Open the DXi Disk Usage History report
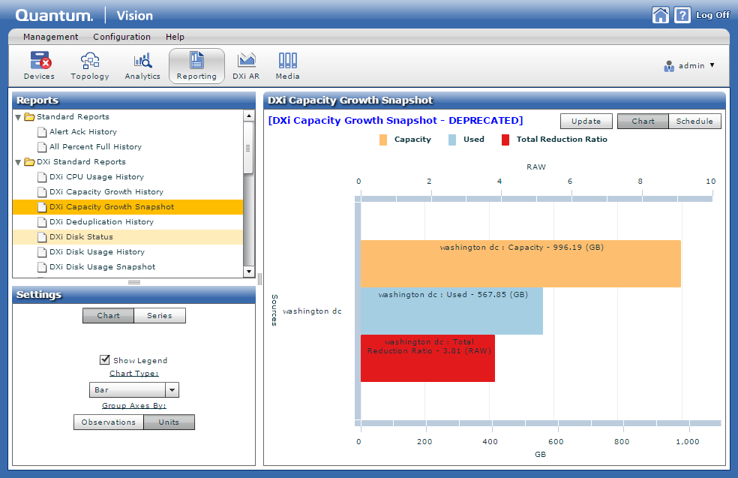The image size is (738, 478). 97,252
